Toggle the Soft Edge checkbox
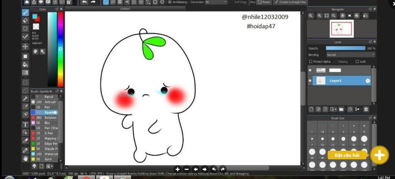Screen dimensions: 395x179 point(232,2)
